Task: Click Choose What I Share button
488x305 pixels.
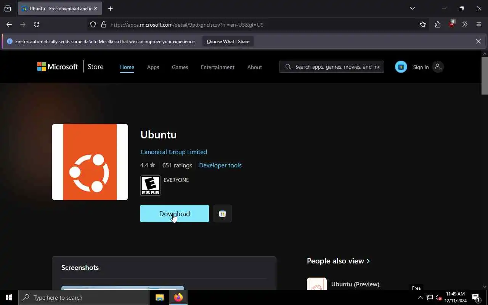Action: coord(228,42)
